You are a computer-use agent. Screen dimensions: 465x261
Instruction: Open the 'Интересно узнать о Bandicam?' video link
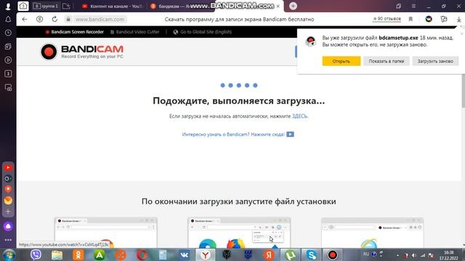point(238,134)
